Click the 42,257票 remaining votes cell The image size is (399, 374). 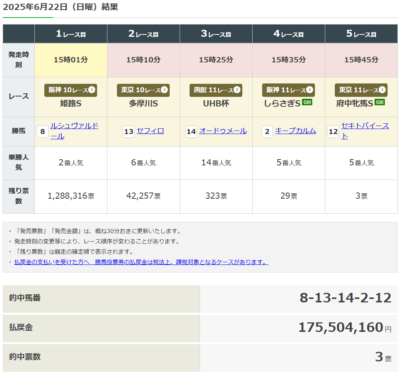coord(144,196)
